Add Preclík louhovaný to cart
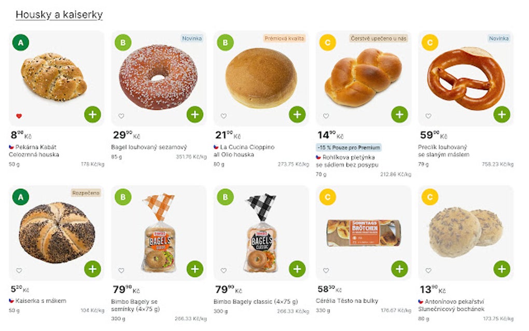This screenshot has height=331, width=529. [x=502, y=114]
